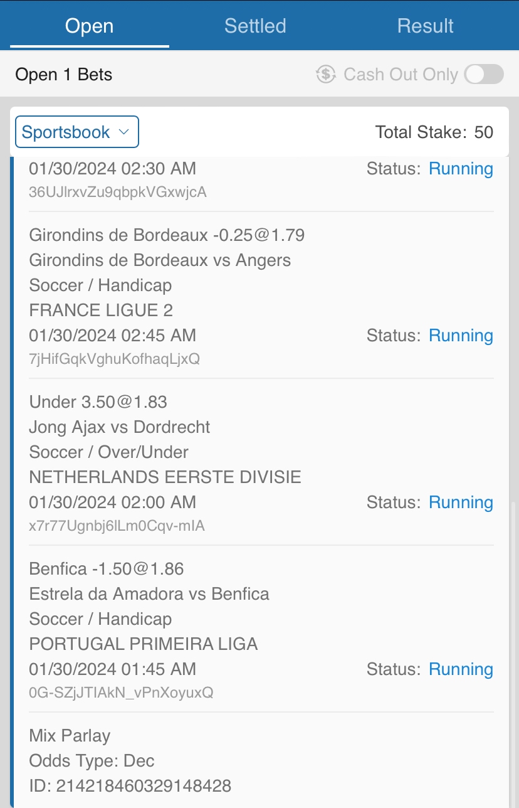This screenshot has height=808, width=519.
Task: Toggle the Cash Out Only switch
Action: (484, 75)
